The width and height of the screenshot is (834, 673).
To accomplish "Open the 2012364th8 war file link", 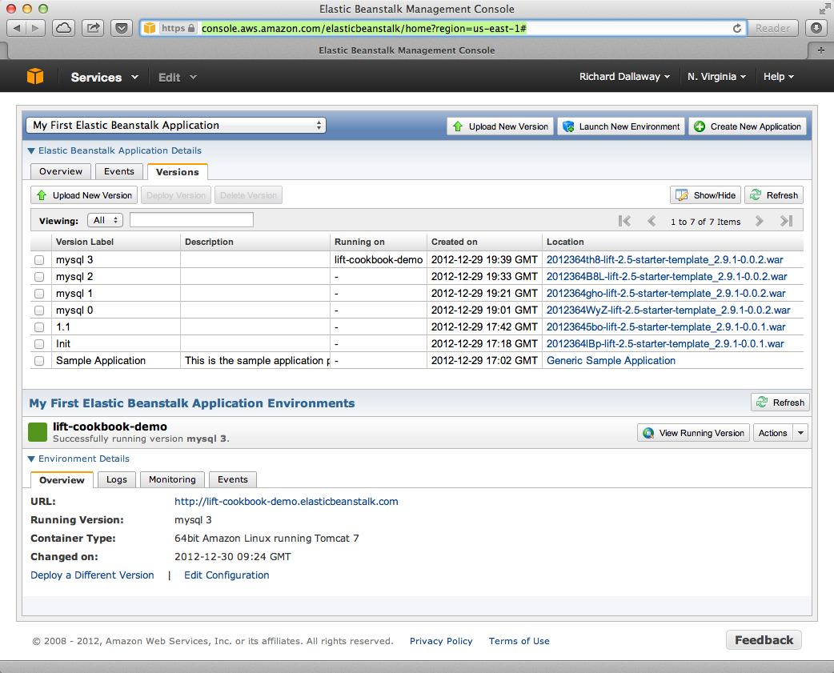I will point(665,260).
